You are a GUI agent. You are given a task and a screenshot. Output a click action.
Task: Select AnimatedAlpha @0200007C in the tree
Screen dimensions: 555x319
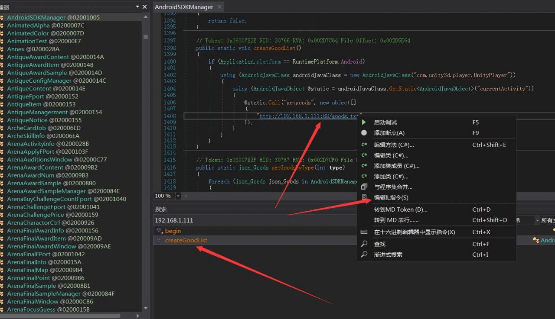point(46,26)
